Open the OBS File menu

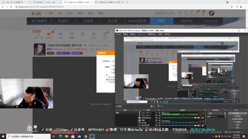pos(118,34)
